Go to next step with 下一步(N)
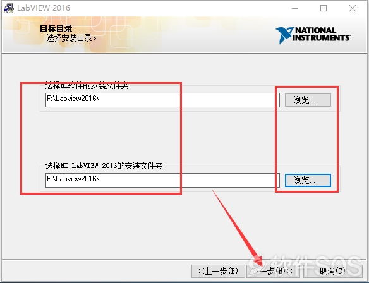Screen dimensions: 369x283 click(273, 271)
